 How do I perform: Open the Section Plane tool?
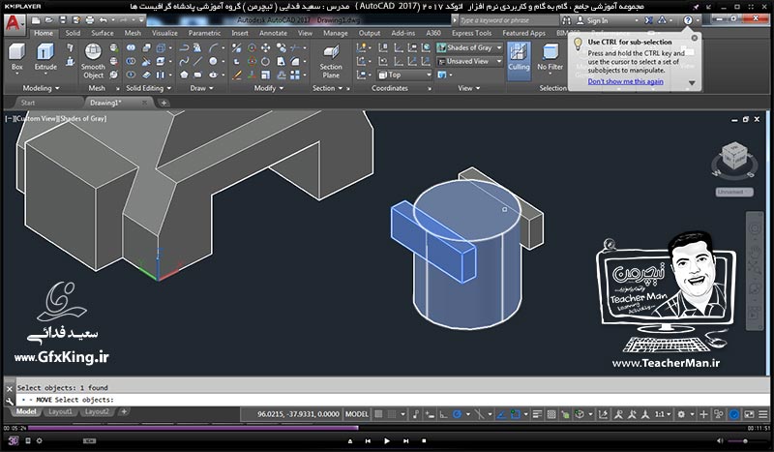pos(331,61)
